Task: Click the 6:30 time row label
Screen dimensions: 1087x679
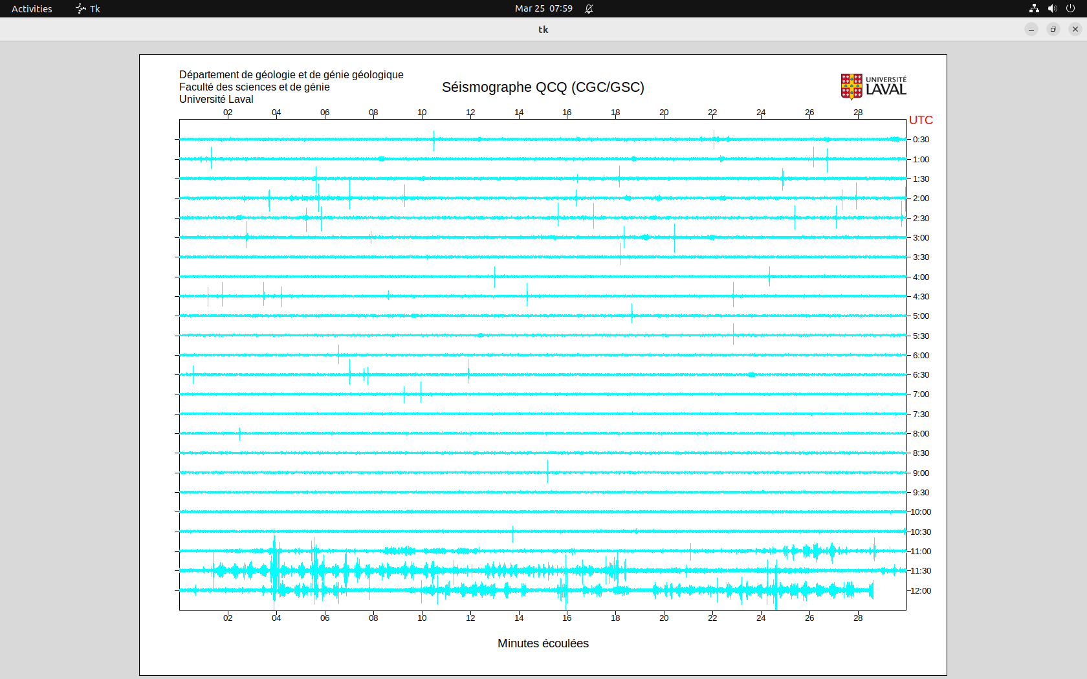Action: click(x=921, y=375)
